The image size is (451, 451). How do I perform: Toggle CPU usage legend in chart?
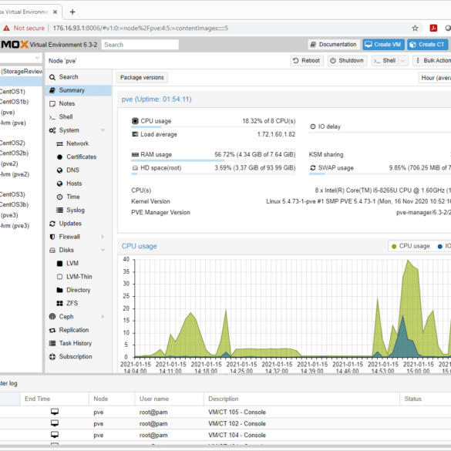pyautogui.click(x=411, y=246)
